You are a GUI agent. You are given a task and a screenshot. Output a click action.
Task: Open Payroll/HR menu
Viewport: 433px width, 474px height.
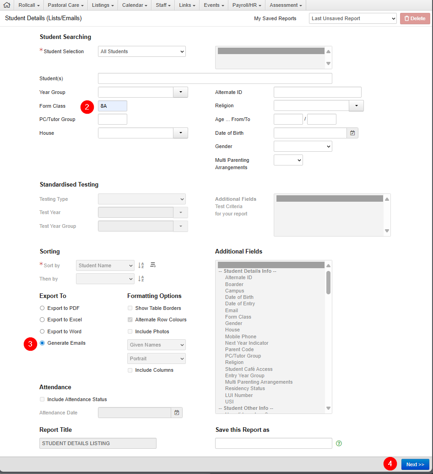coord(247,5)
